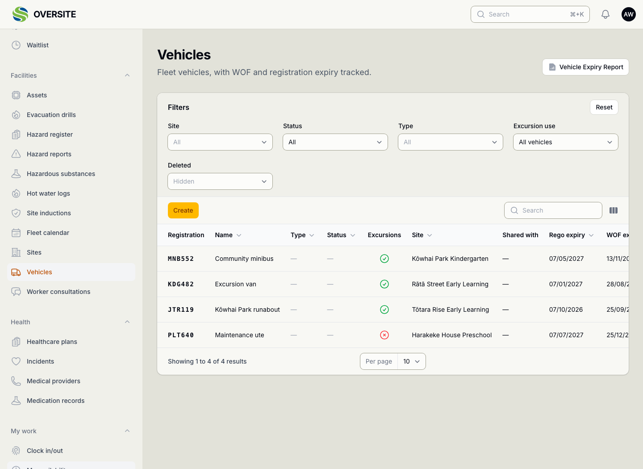Toggle table column visibility icon
Viewport: 643px width, 469px height.
click(614, 210)
